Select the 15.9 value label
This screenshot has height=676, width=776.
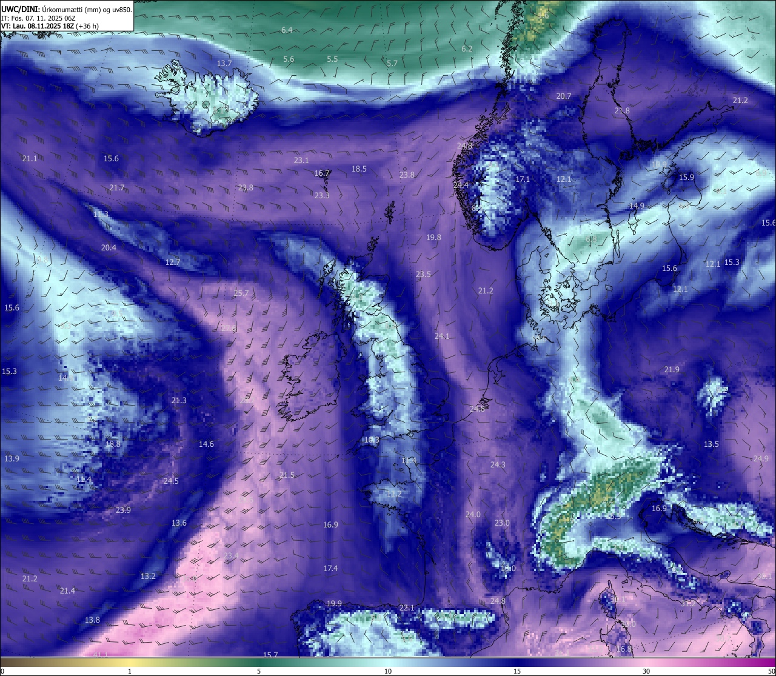(x=686, y=178)
